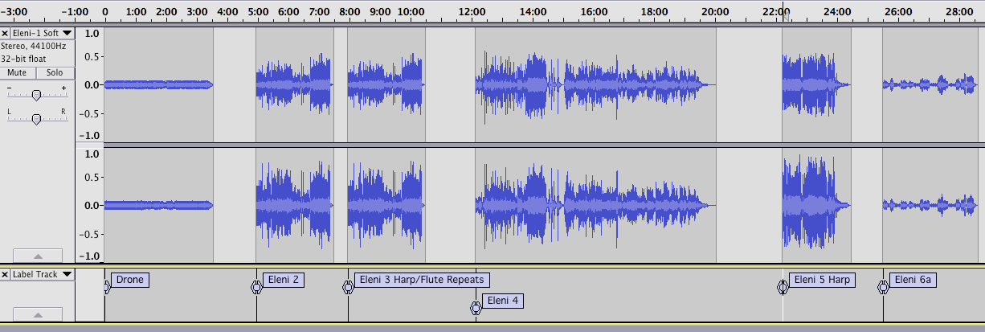Click the gain slider on the audio track

coord(36,95)
